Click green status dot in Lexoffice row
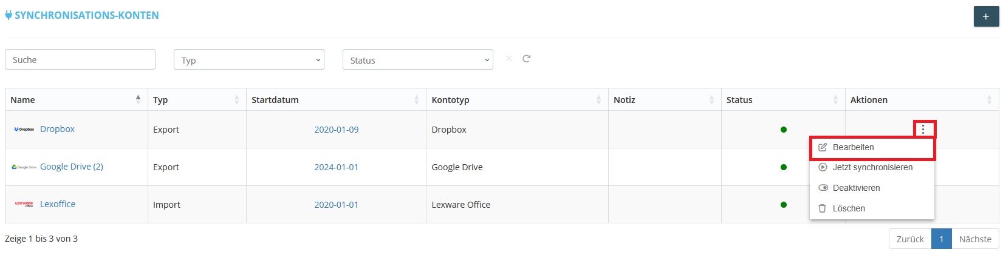 click(x=784, y=205)
